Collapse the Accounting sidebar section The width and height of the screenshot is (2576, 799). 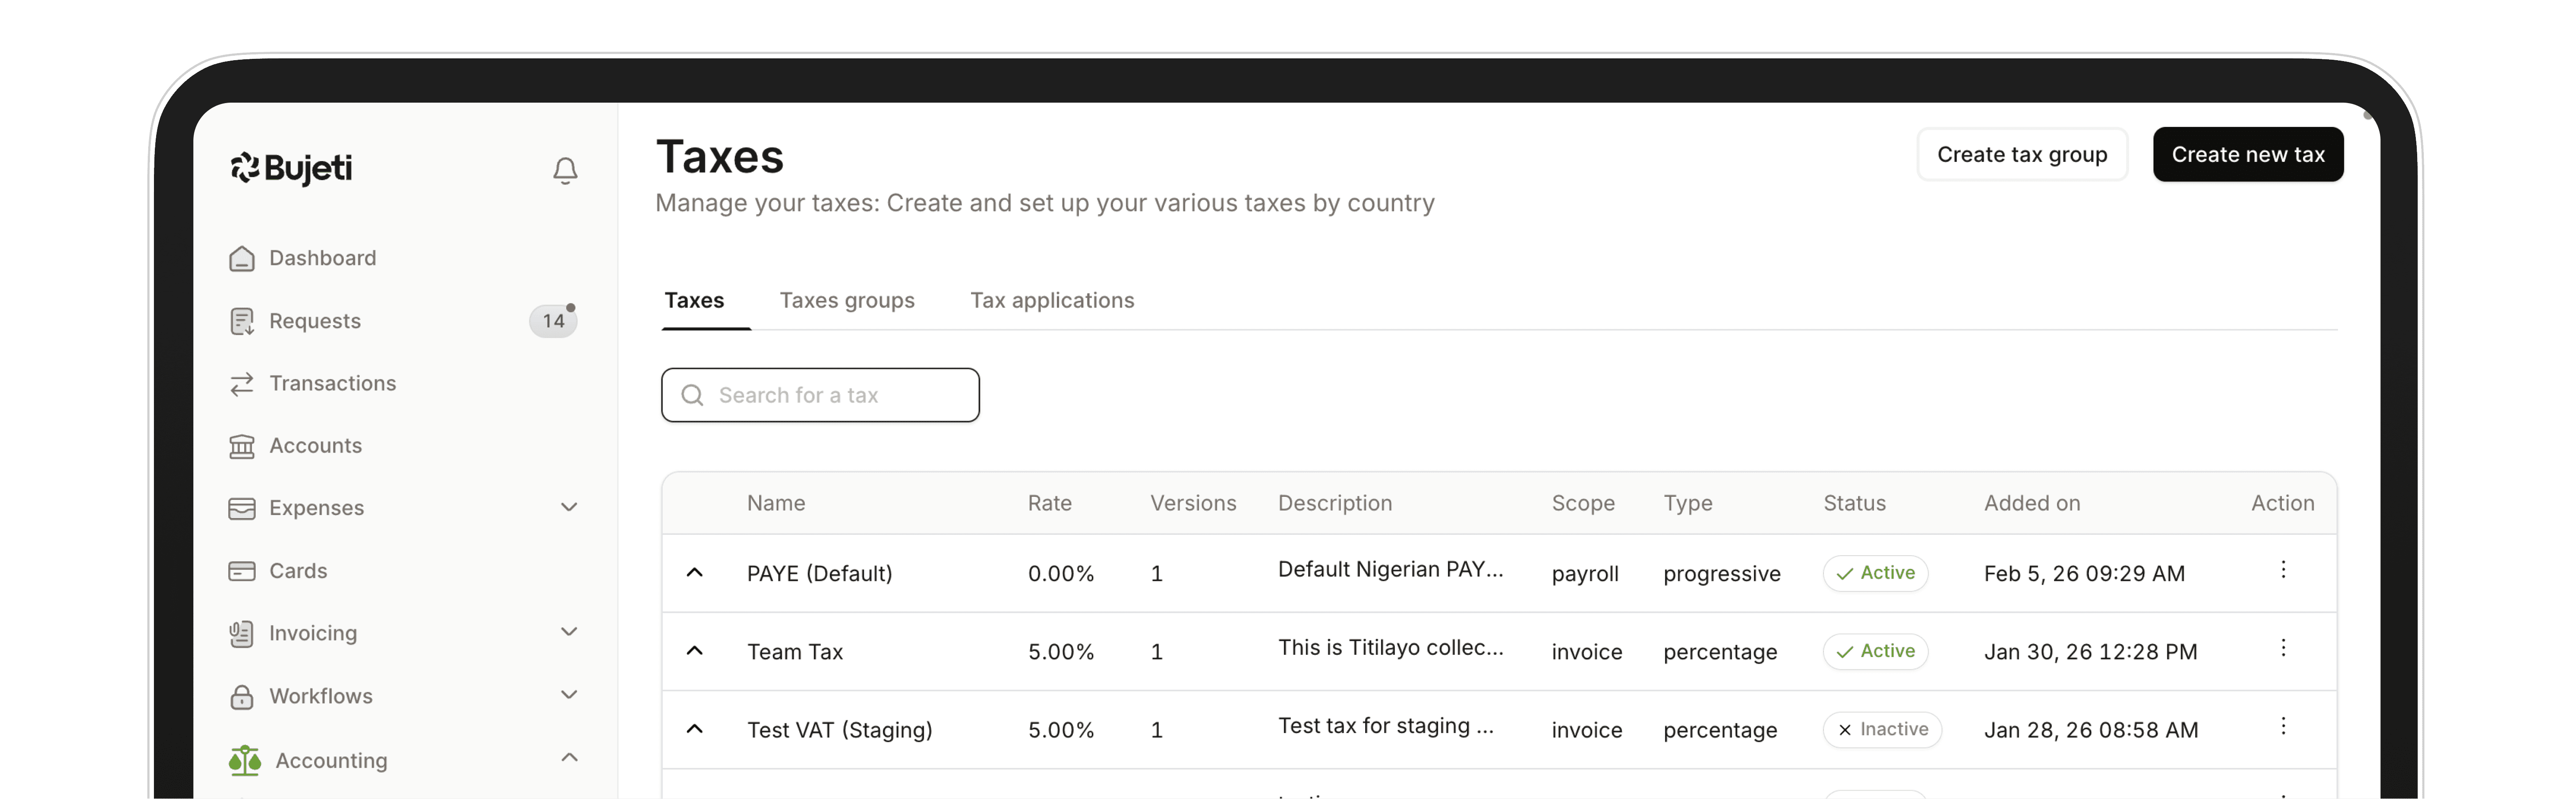pos(569,758)
